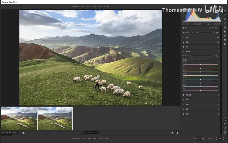Viewport: 228px width, 143px height.
Task: Toggle visibility of 光学 panel edits
Action: (218, 100)
